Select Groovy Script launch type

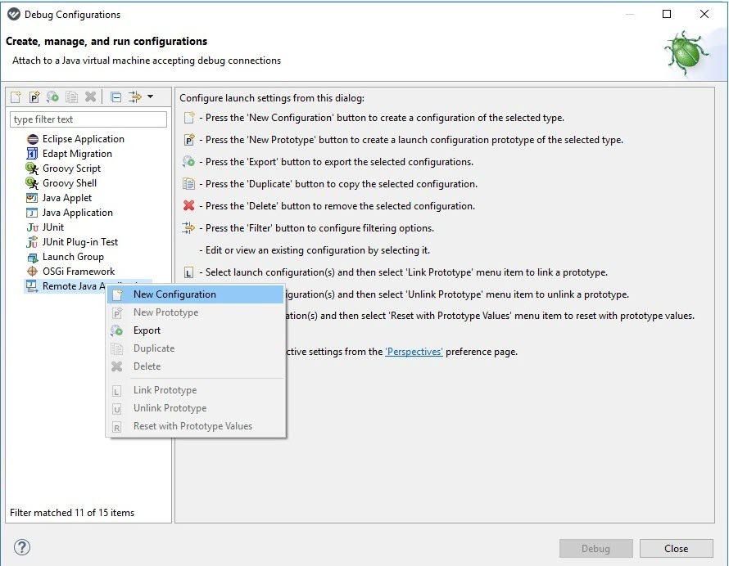[71, 168]
